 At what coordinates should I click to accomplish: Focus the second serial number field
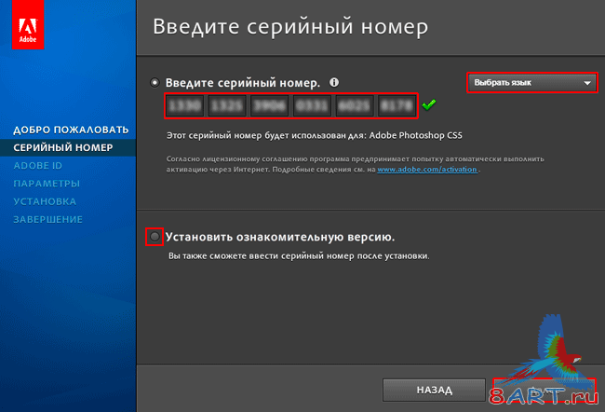[x=227, y=105]
